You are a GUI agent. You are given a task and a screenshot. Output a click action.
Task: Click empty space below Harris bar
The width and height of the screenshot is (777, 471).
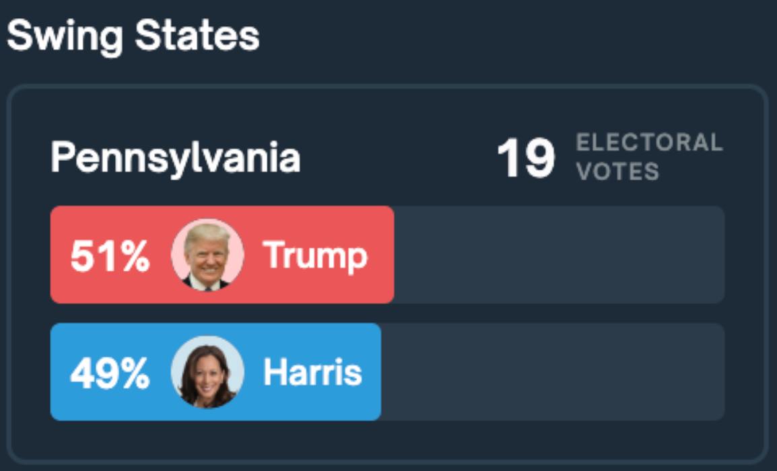(388, 440)
